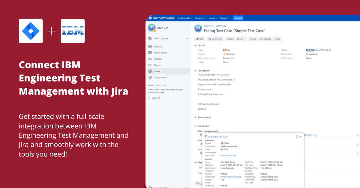The height and width of the screenshot is (188, 360).
Task: Click the Bug issue type icon
Action: 224,50
